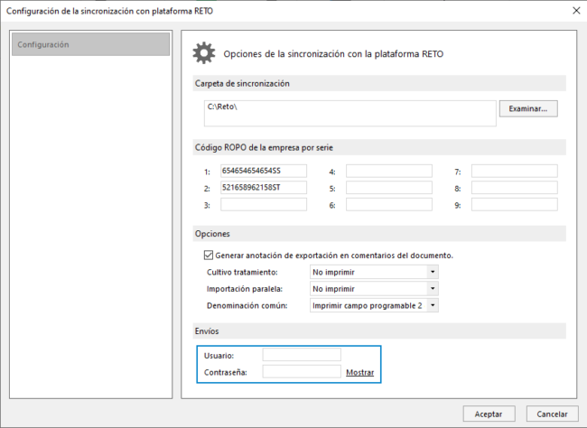The height and width of the screenshot is (428, 587).
Task: Click the ROPO code field for series 4
Action: pyautogui.click(x=388, y=171)
